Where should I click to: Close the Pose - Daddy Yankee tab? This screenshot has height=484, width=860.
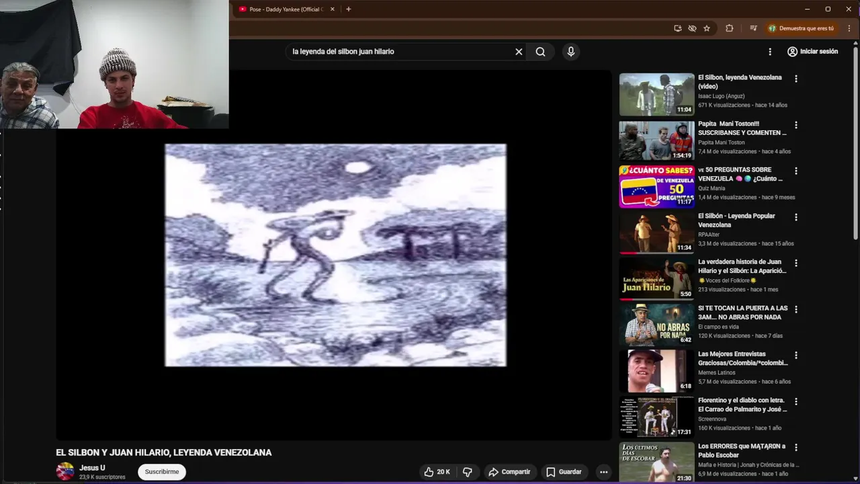332,9
